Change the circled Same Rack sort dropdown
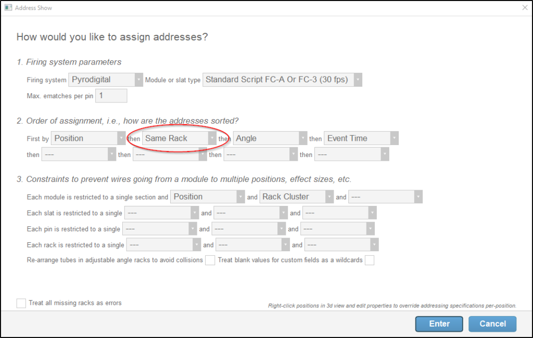 pyautogui.click(x=211, y=138)
